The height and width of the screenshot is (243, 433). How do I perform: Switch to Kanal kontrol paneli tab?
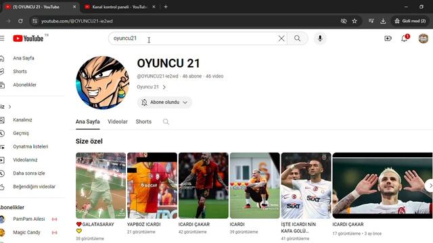120,7
